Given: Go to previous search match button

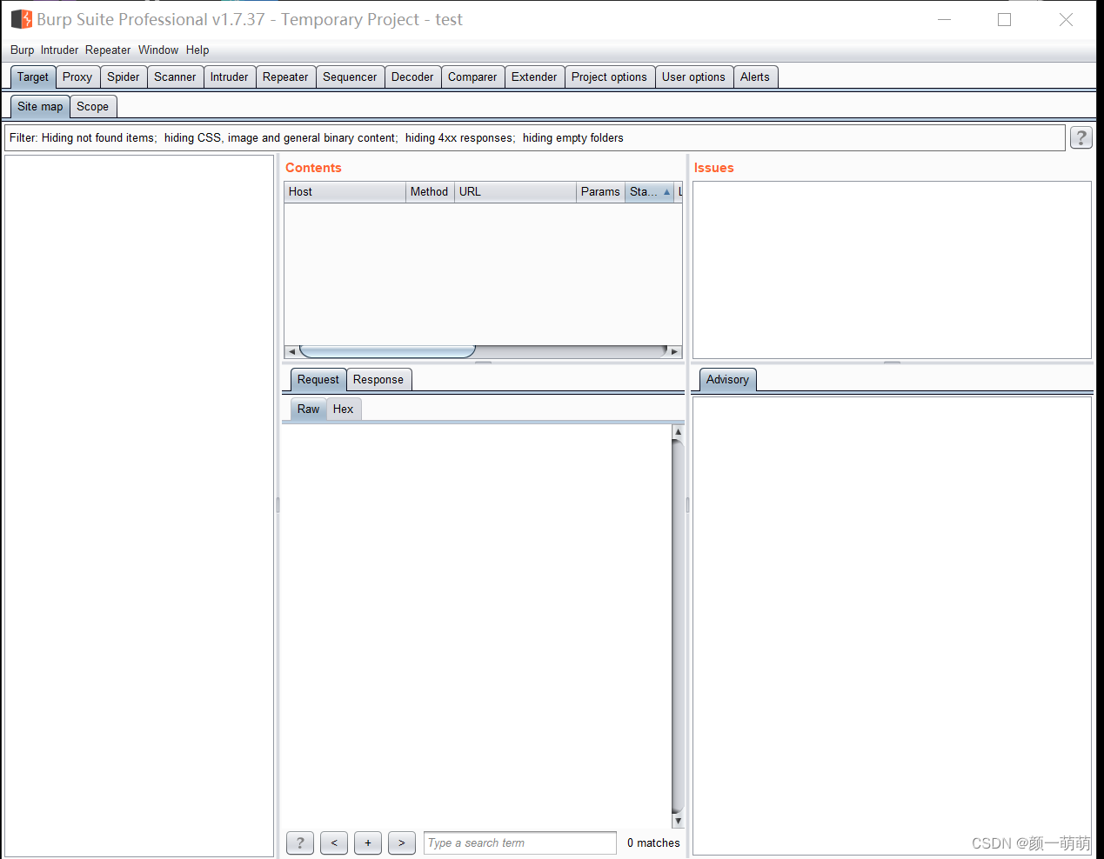Looking at the screenshot, I should click(x=334, y=842).
